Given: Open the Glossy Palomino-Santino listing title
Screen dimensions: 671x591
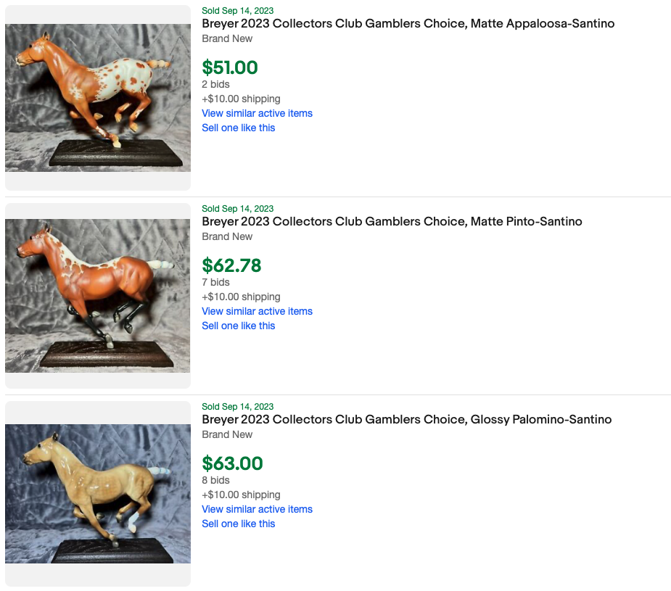Looking at the screenshot, I should (406, 420).
